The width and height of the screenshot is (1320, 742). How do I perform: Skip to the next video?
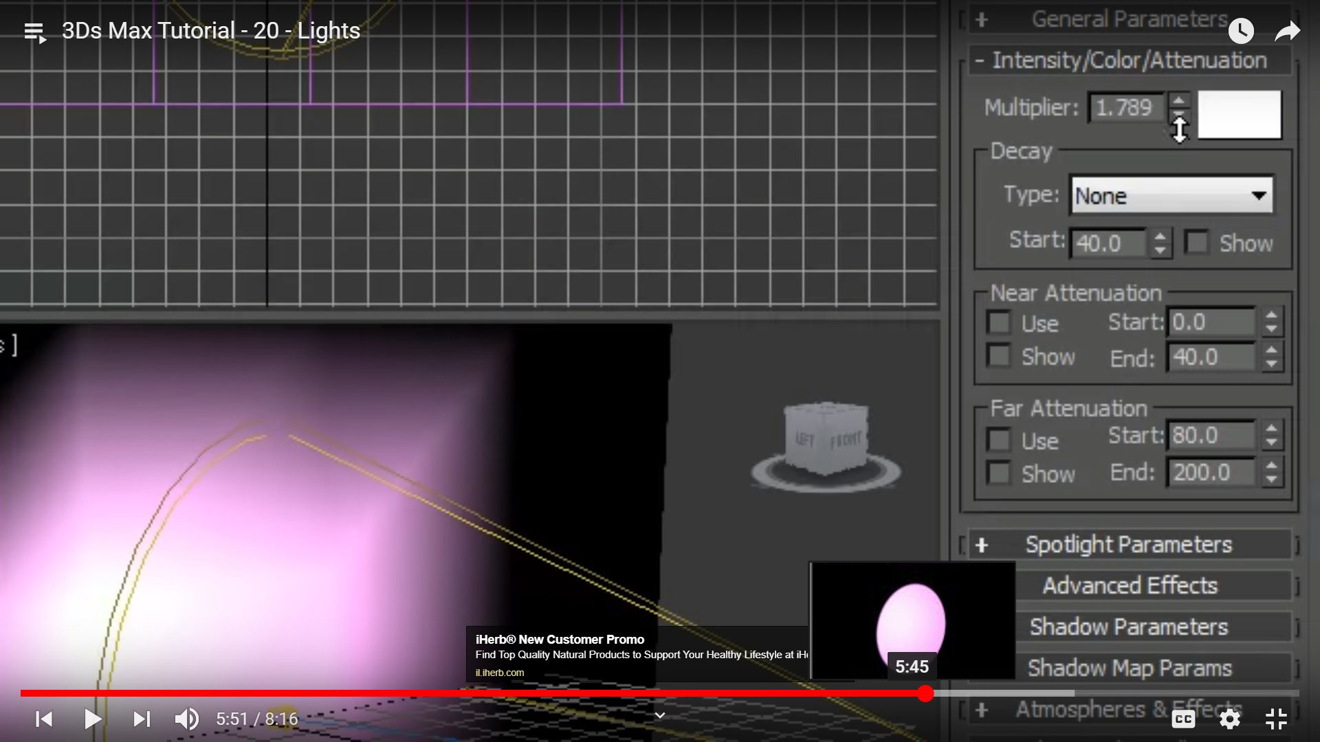[142, 719]
